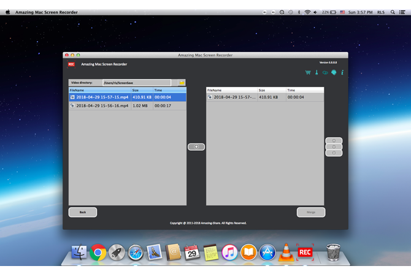
Task: Open the info icon in toolbar
Action: click(342, 72)
